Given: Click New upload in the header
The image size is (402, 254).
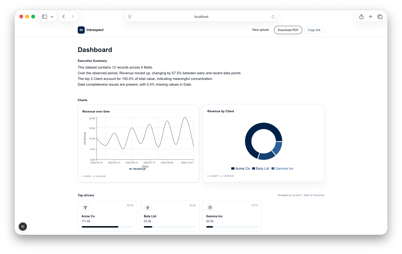Looking at the screenshot, I should pos(260,30).
